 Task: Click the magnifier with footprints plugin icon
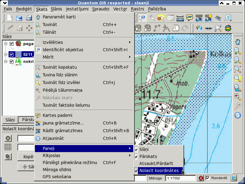click(x=218, y=28)
